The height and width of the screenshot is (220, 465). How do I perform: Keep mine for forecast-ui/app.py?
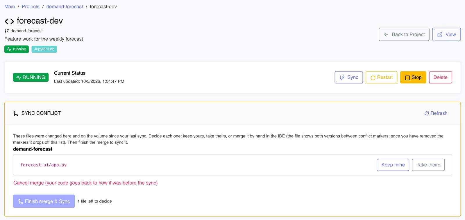point(393,165)
